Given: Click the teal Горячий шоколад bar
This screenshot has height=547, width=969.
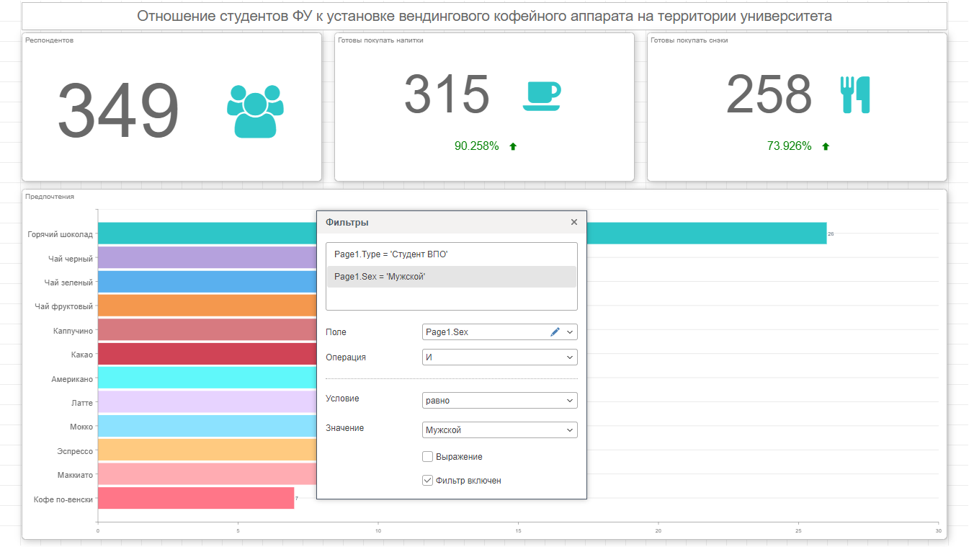Looking at the screenshot, I should coord(706,234).
